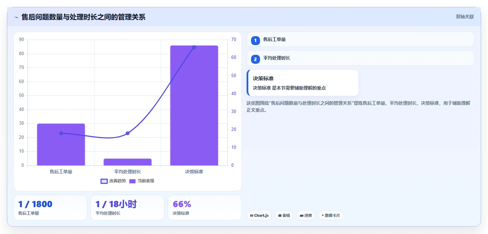Click the 进度 chip
This screenshot has height=234, width=488.
[306, 215]
